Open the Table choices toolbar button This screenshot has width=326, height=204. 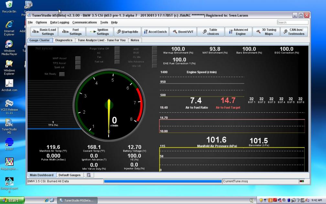[211, 32]
